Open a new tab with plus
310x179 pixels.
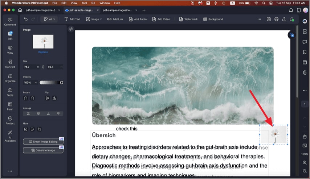tap(144, 10)
